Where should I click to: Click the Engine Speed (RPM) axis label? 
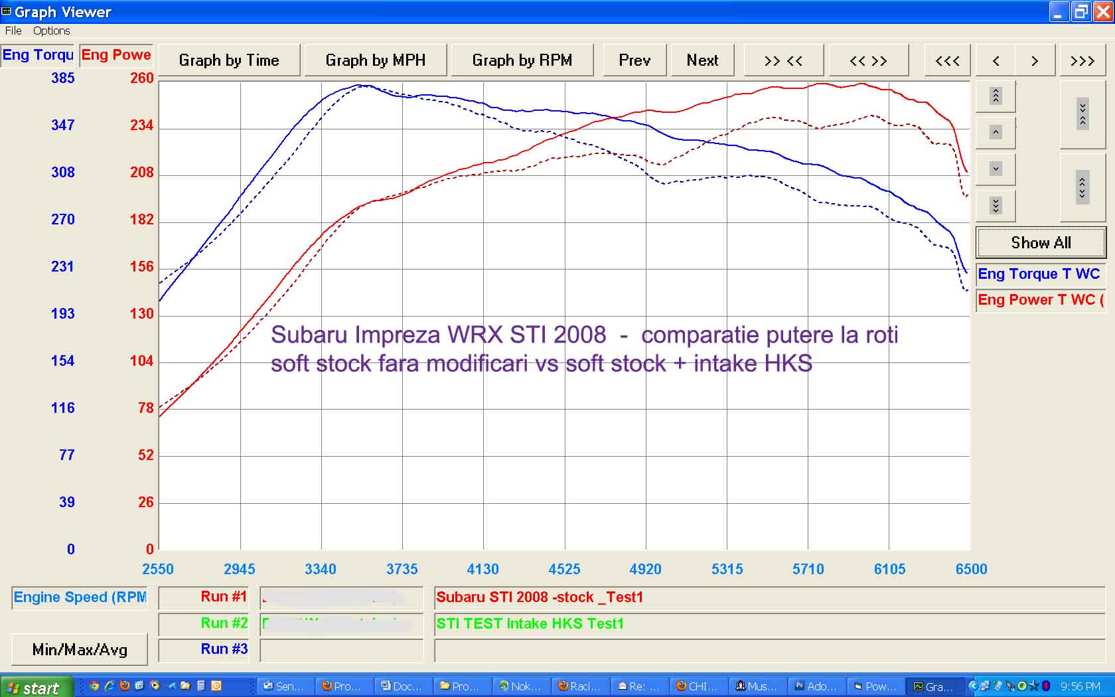[x=80, y=597]
